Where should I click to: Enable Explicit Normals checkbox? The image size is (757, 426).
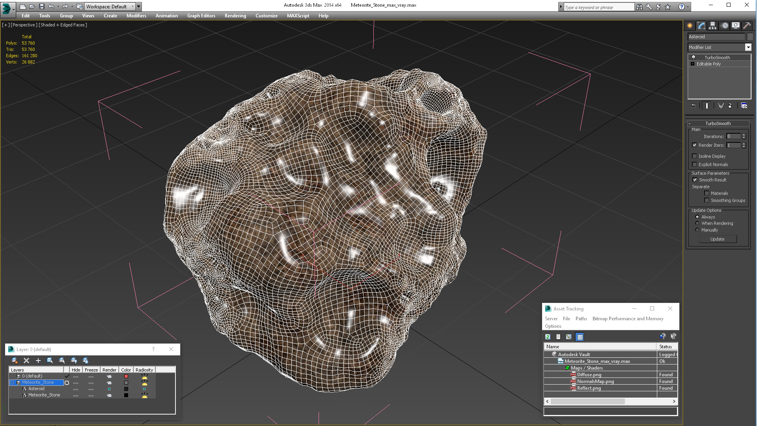pyautogui.click(x=695, y=164)
